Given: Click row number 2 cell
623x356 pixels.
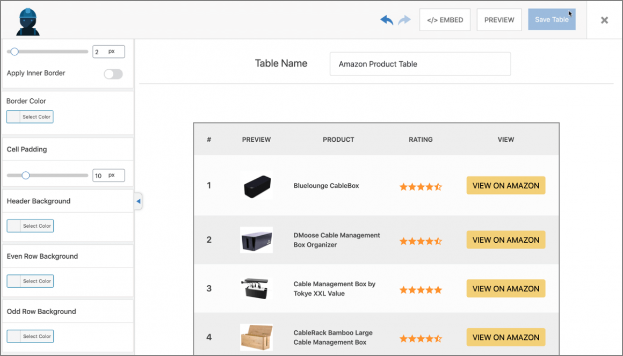Looking at the screenshot, I should tap(209, 240).
